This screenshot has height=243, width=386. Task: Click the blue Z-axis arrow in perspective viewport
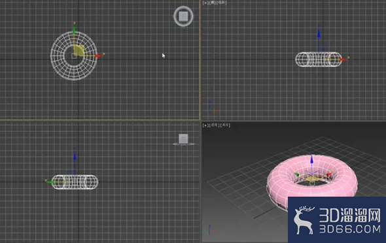pos(311,159)
